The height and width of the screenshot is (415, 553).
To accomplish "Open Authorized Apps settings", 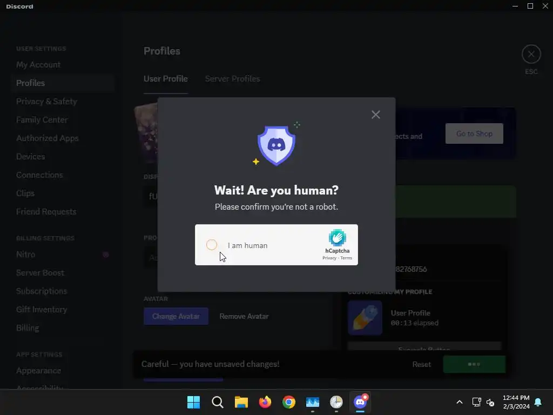I will [x=48, y=138].
